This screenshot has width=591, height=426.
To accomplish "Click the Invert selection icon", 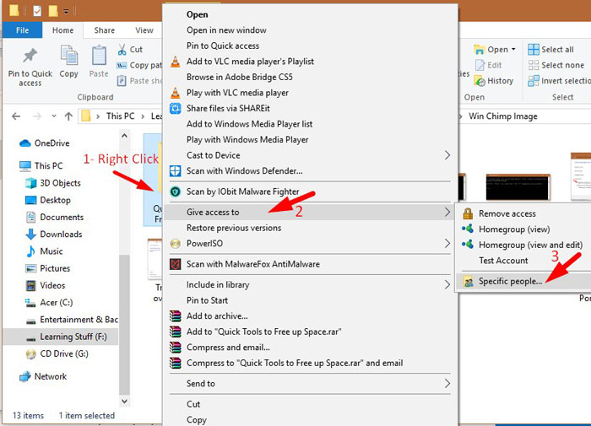I will [534, 81].
